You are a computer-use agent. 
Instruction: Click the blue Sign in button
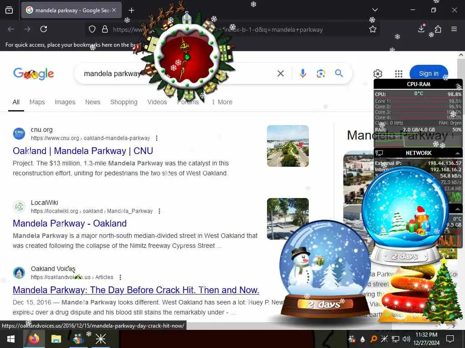click(x=429, y=73)
